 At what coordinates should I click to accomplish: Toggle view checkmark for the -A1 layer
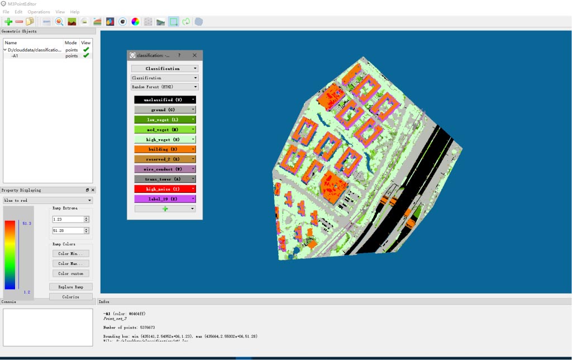pyautogui.click(x=86, y=56)
